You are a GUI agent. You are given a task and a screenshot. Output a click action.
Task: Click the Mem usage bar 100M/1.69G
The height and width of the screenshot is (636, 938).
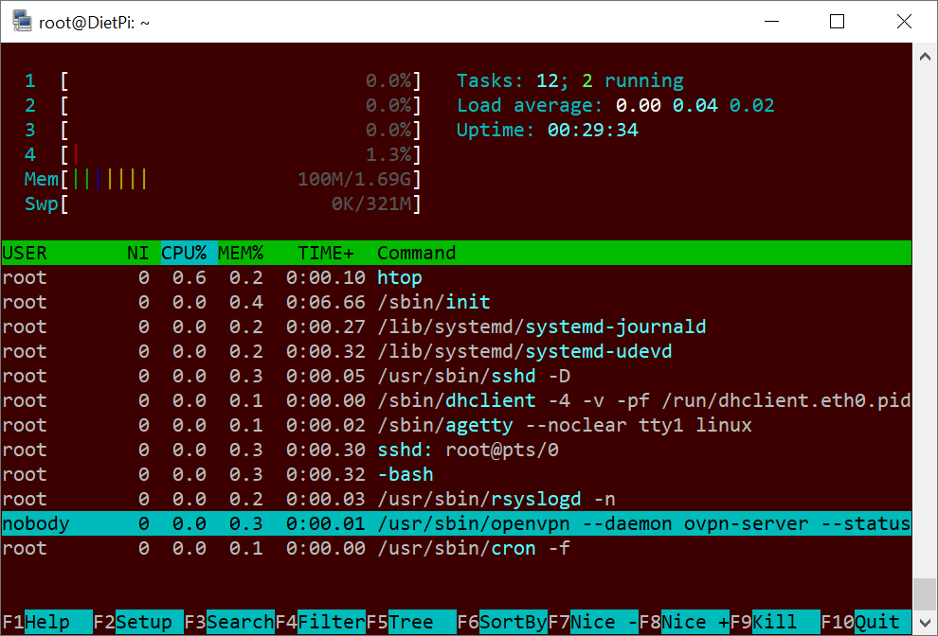[x=223, y=179]
